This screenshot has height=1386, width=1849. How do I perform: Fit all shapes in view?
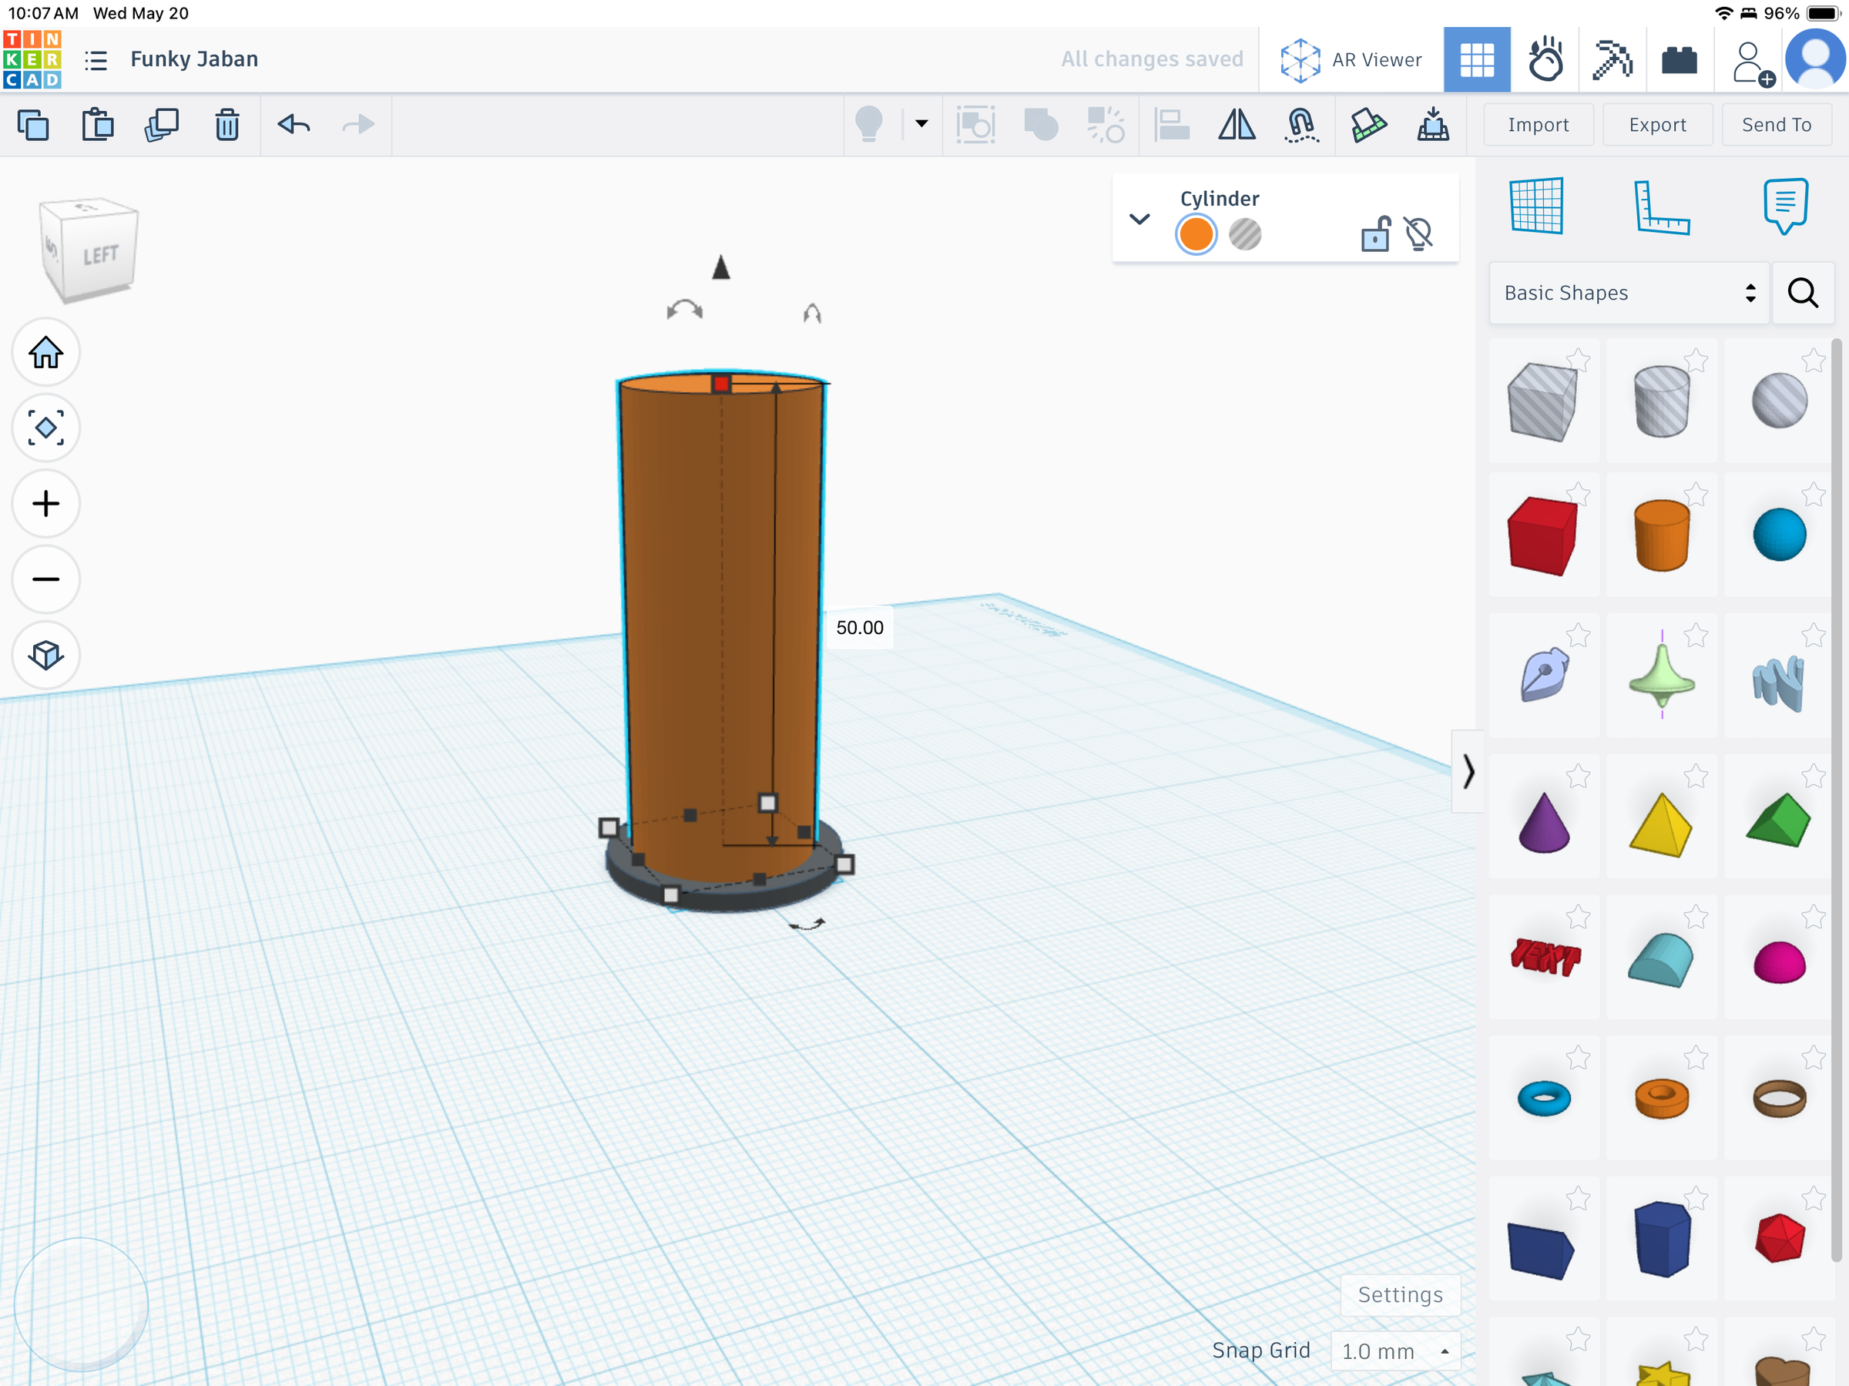[46, 428]
